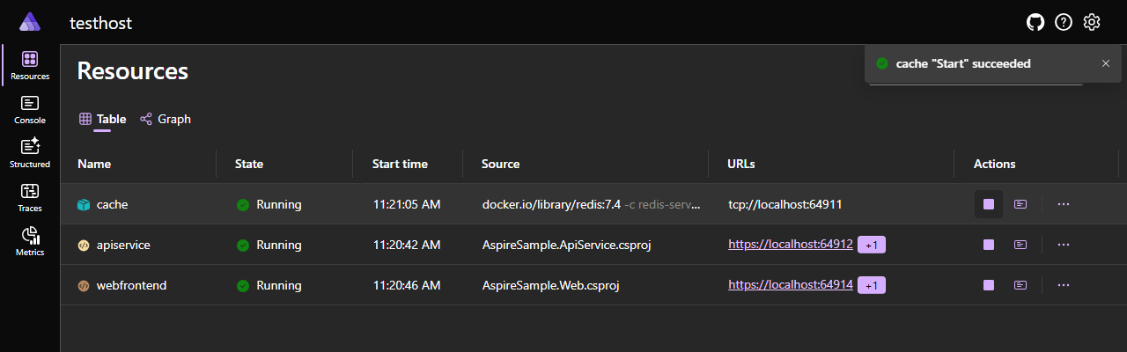Open the Metrics page in sidebar
The width and height of the screenshot is (1127, 352).
coord(30,241)
